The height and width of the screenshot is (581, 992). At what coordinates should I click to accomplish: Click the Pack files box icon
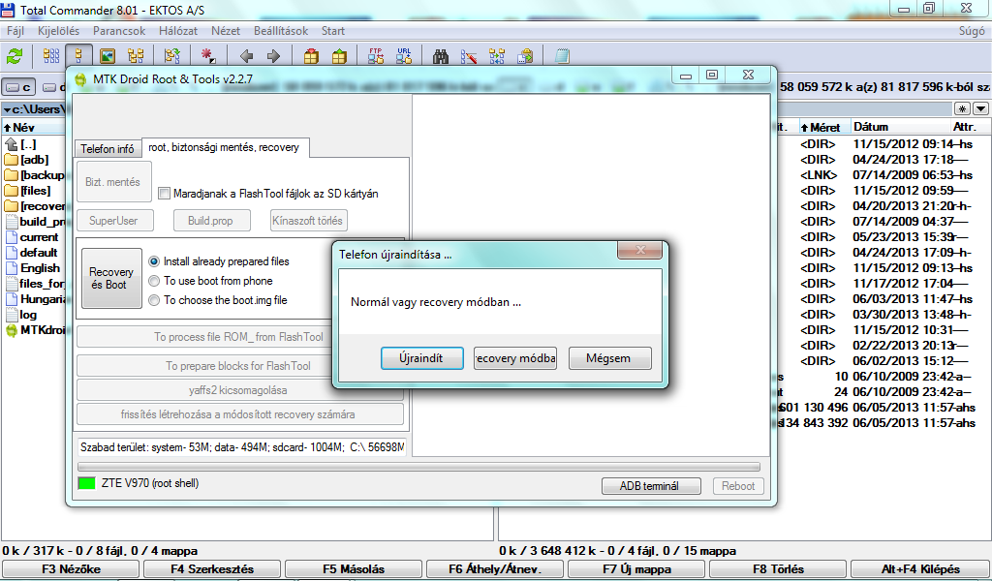(311, 56)
